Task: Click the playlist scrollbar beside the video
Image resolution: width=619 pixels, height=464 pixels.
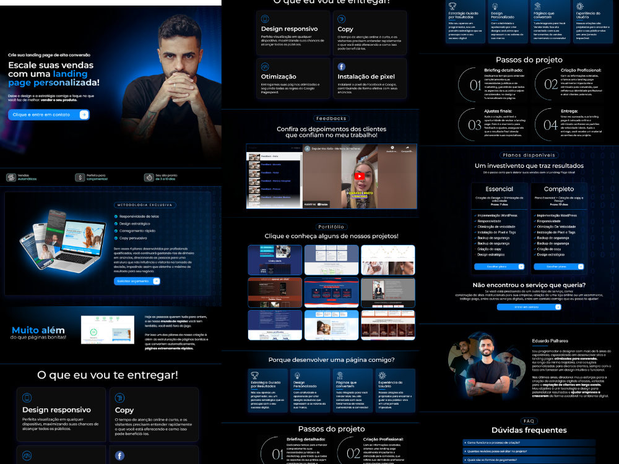Action: click(301, 170)
